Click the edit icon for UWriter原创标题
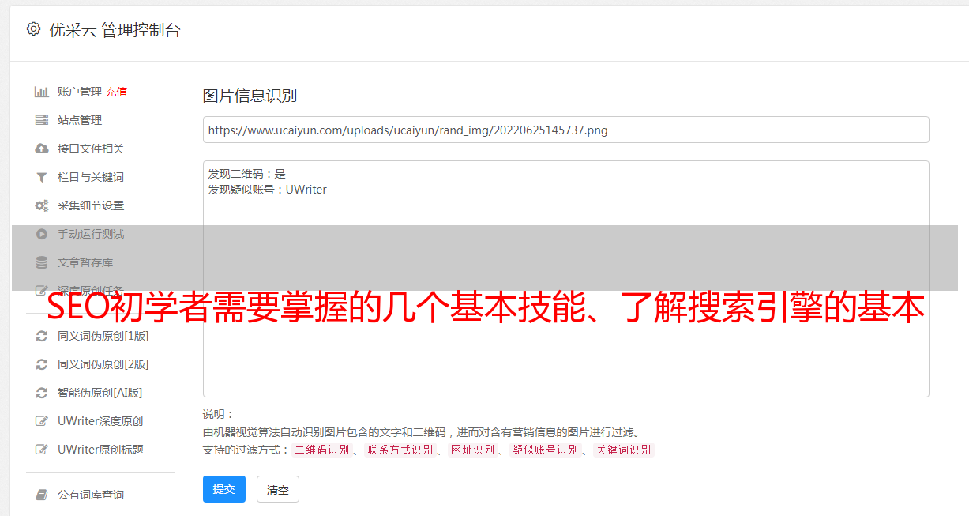This screenshot has width=969, height=516. (42, 450)
